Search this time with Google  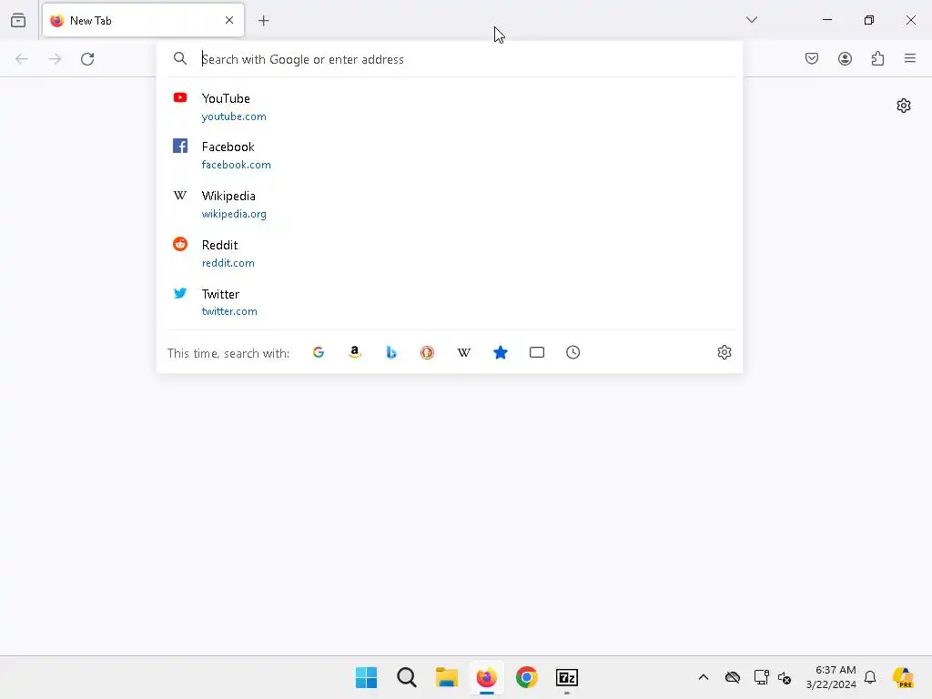(319, 352)
